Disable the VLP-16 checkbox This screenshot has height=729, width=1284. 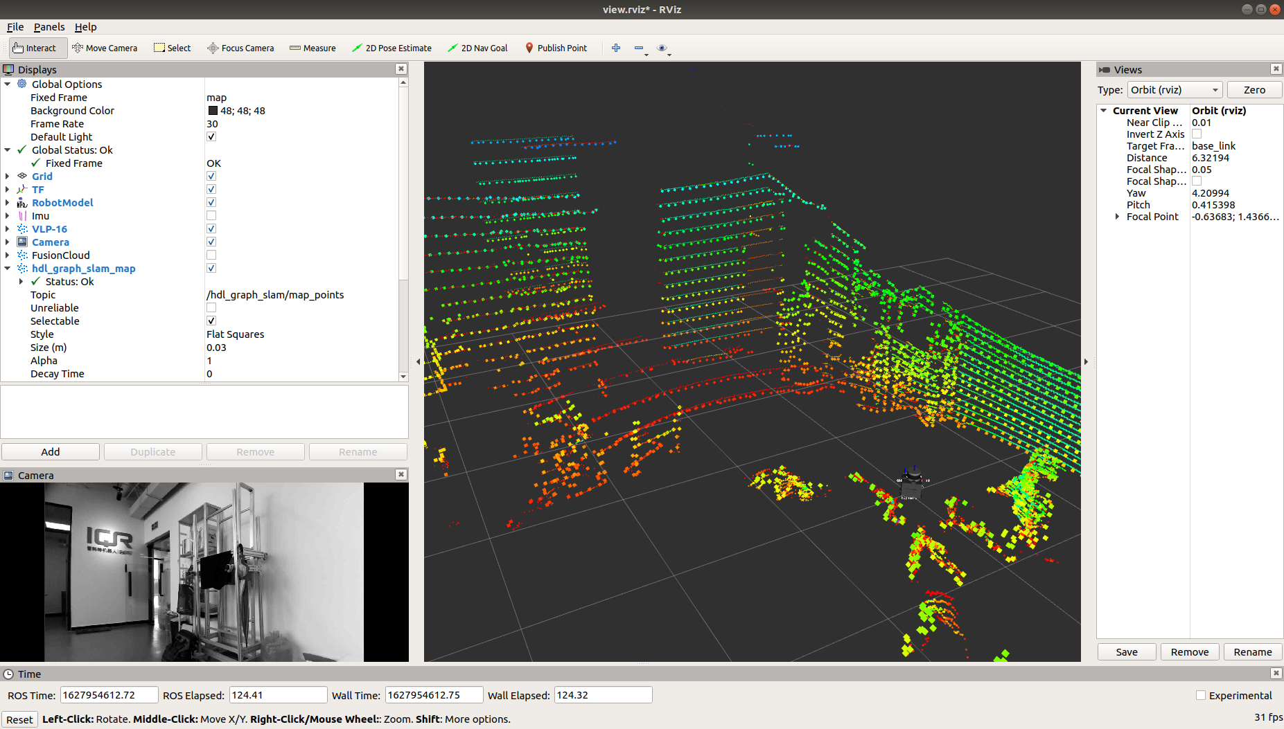click(211, 228)
